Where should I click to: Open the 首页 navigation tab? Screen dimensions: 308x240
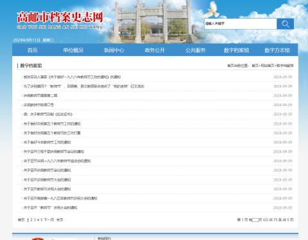click(x=33, y=50)
